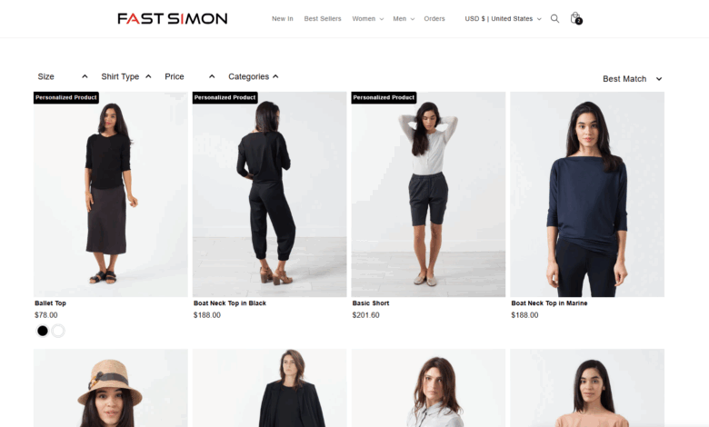Collapse the Price filter chevron
The height and width of the screenshot is (427, 709).
(x=212, y=77)
